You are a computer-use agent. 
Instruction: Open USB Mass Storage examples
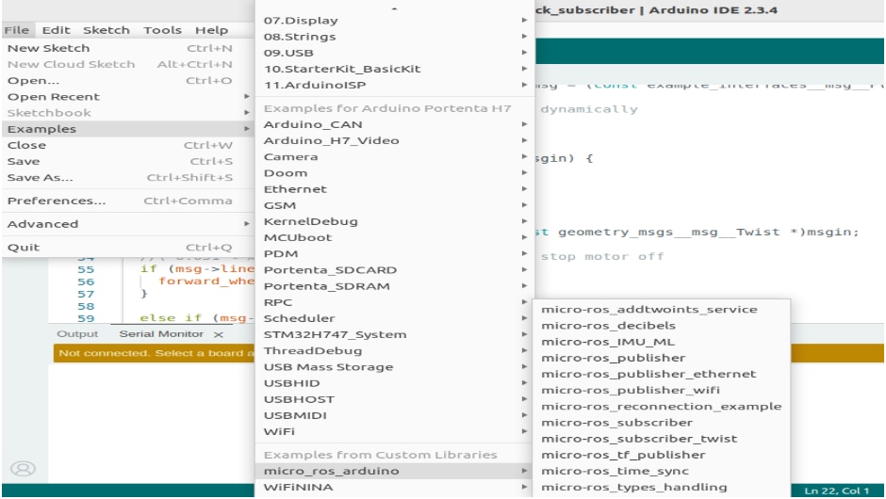pyautogui.click(x=394, y=367)
